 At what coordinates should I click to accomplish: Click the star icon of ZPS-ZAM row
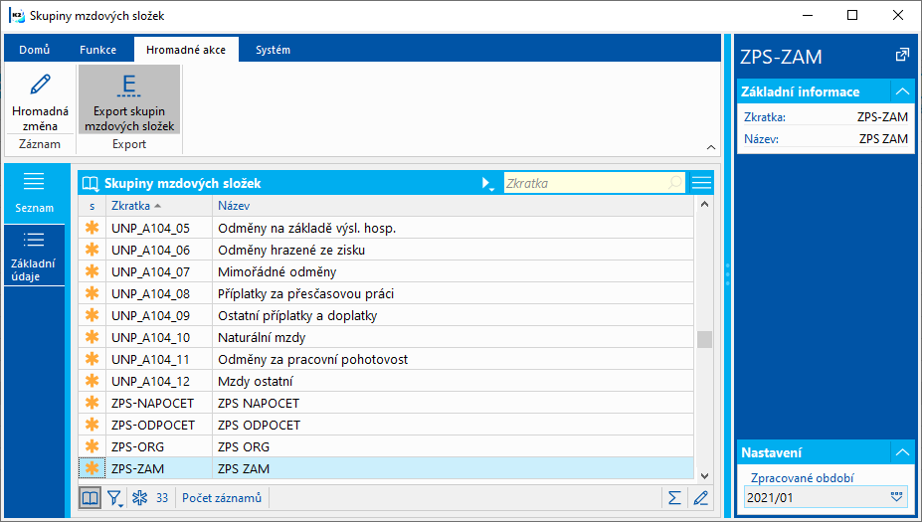click(x=92, y=468)
